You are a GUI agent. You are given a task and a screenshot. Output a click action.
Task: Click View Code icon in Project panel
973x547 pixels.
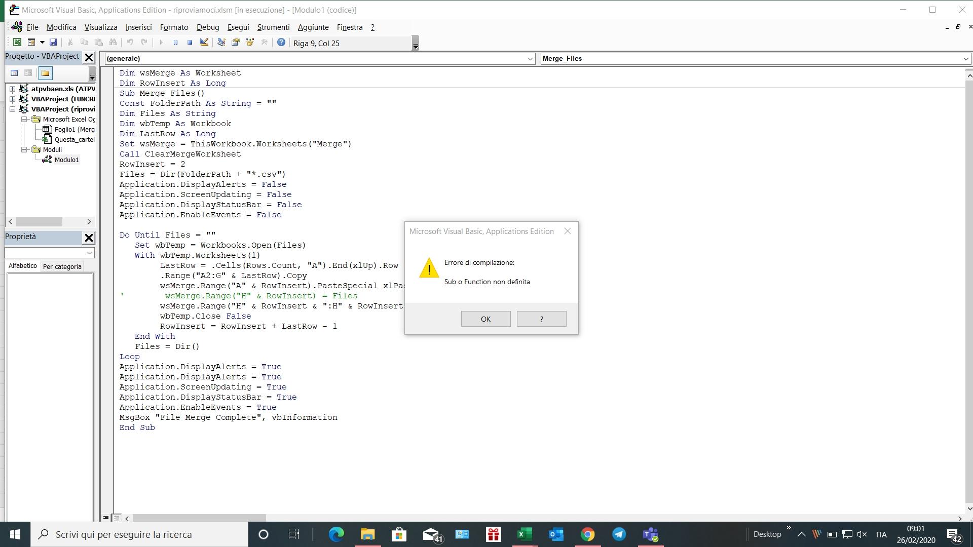click(x=14, y=73)
